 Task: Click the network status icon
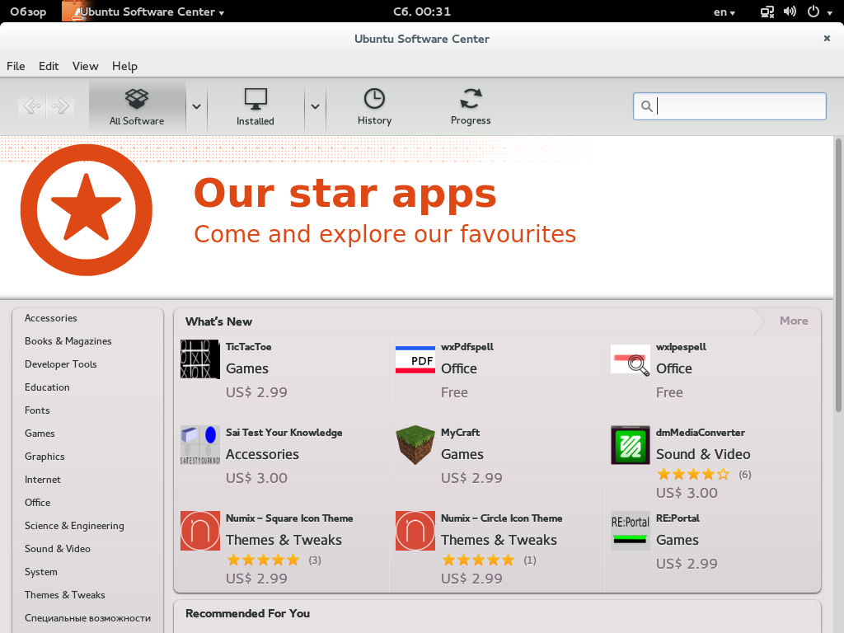767,12
